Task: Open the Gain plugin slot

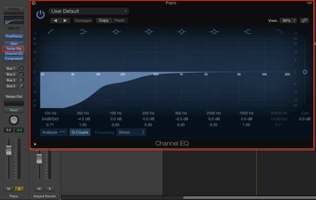Action: coord(14,44)
